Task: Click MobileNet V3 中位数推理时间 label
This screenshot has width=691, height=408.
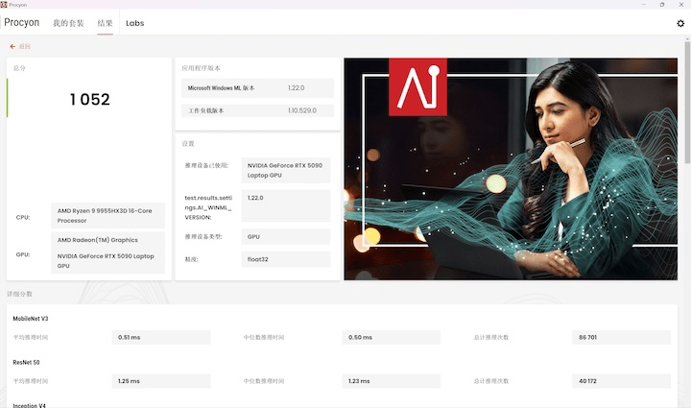Action: pyautogui.click(x=264, y=338)
